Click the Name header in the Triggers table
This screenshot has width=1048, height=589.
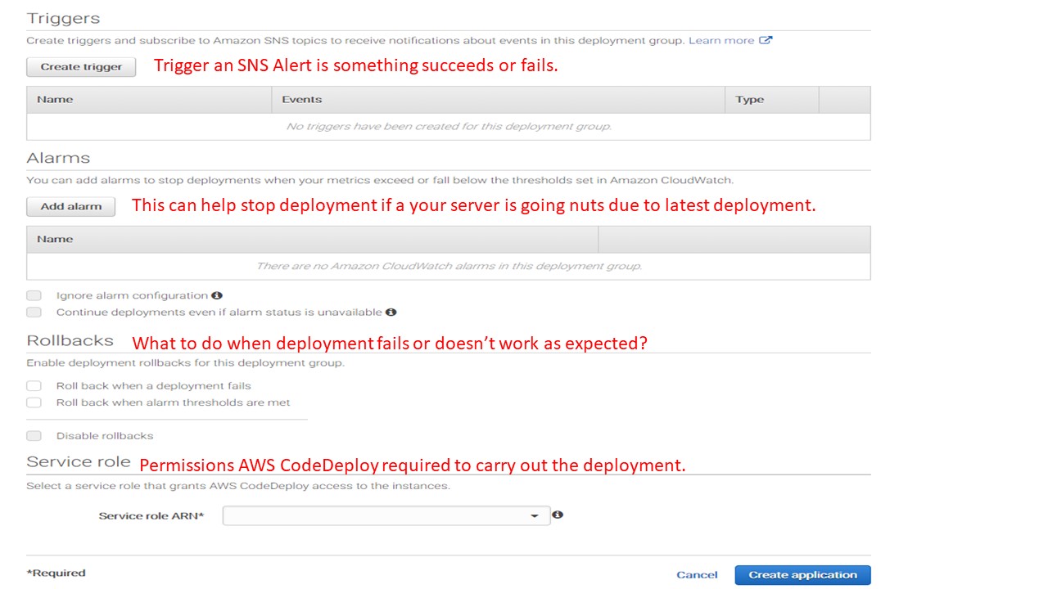click(55, 99)
